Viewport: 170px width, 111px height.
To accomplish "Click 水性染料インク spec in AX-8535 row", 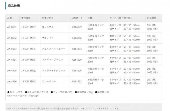I will click(x=96, y=69).
